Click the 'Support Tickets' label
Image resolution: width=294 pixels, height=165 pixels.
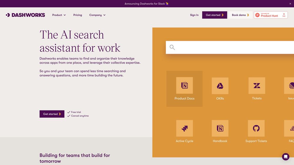click(256, 141)
